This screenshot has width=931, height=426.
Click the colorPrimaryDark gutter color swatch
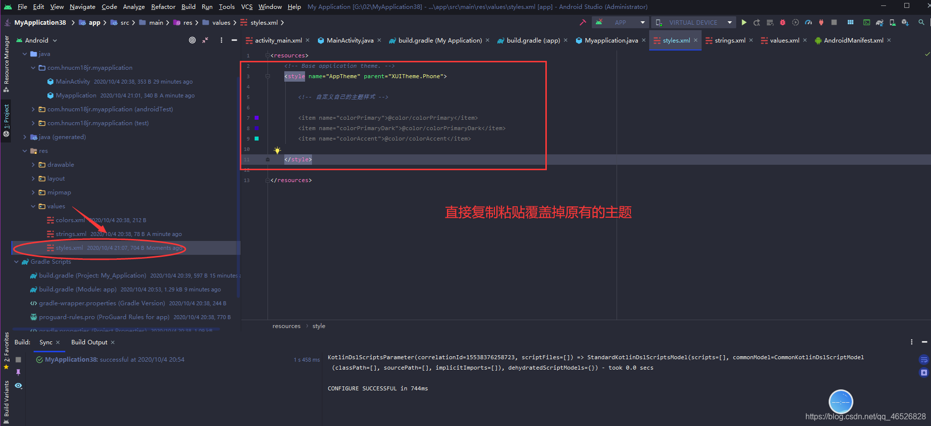coord(257,128)
